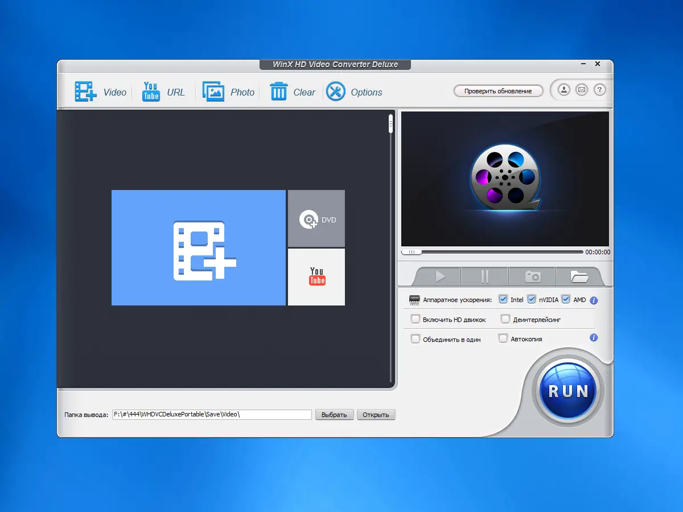This screenshot has width=683, height=512.
Task: Open Options via the wrench icon
Action: 335,91
